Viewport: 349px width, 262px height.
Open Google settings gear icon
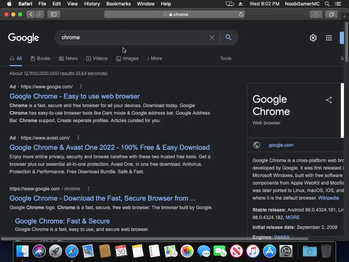313,38
